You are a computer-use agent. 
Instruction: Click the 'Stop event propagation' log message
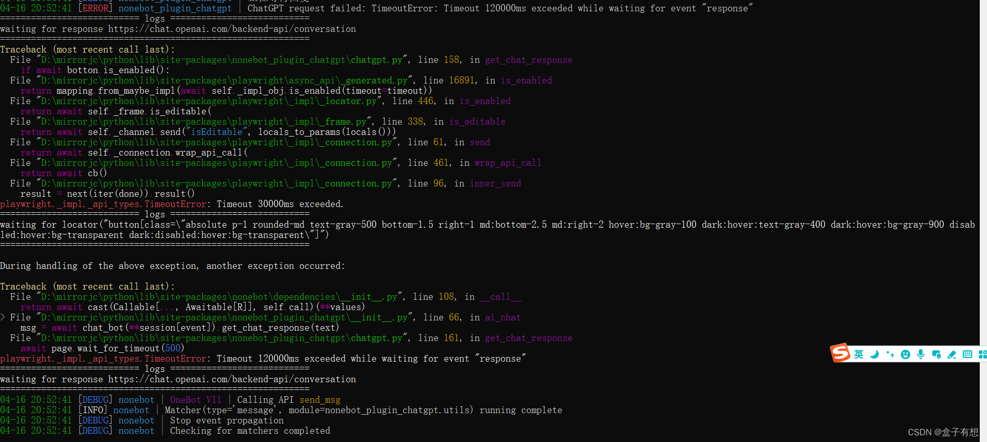(x=227, y=420)
